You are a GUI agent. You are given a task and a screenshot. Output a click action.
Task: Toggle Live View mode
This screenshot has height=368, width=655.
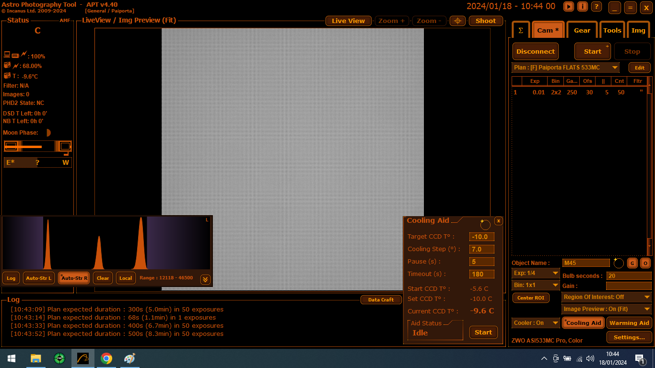coord(349,21)
